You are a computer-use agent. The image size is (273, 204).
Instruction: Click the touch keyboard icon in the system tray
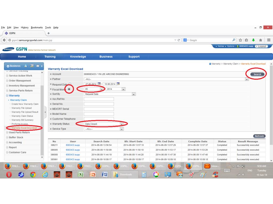pyautogui.click(x=227, y=170)
